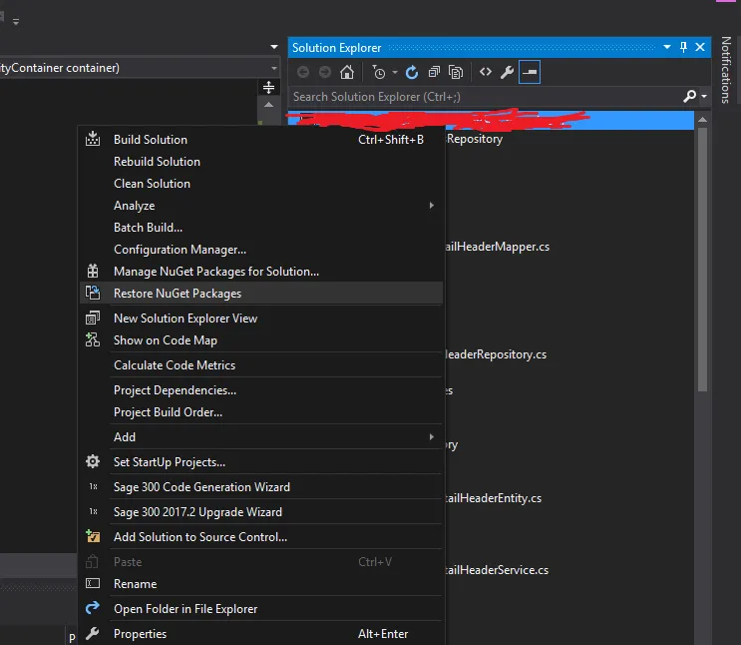Select Rebuild Solution

[x=261, y=162]
